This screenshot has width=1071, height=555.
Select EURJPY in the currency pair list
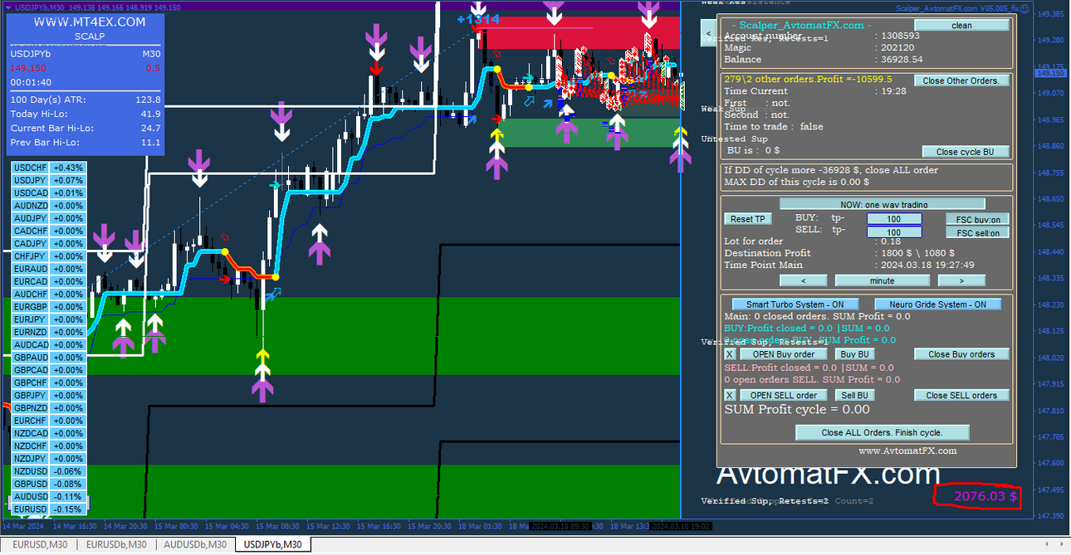click(x=31, y=319)
